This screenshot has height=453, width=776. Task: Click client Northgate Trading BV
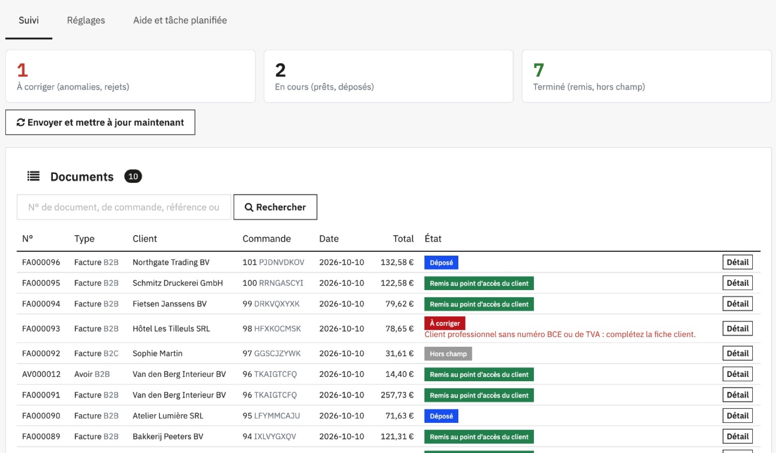coord(171,262)
